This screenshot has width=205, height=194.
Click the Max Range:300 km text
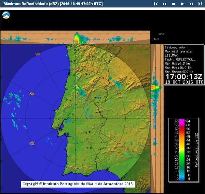[x=179, y=72]
